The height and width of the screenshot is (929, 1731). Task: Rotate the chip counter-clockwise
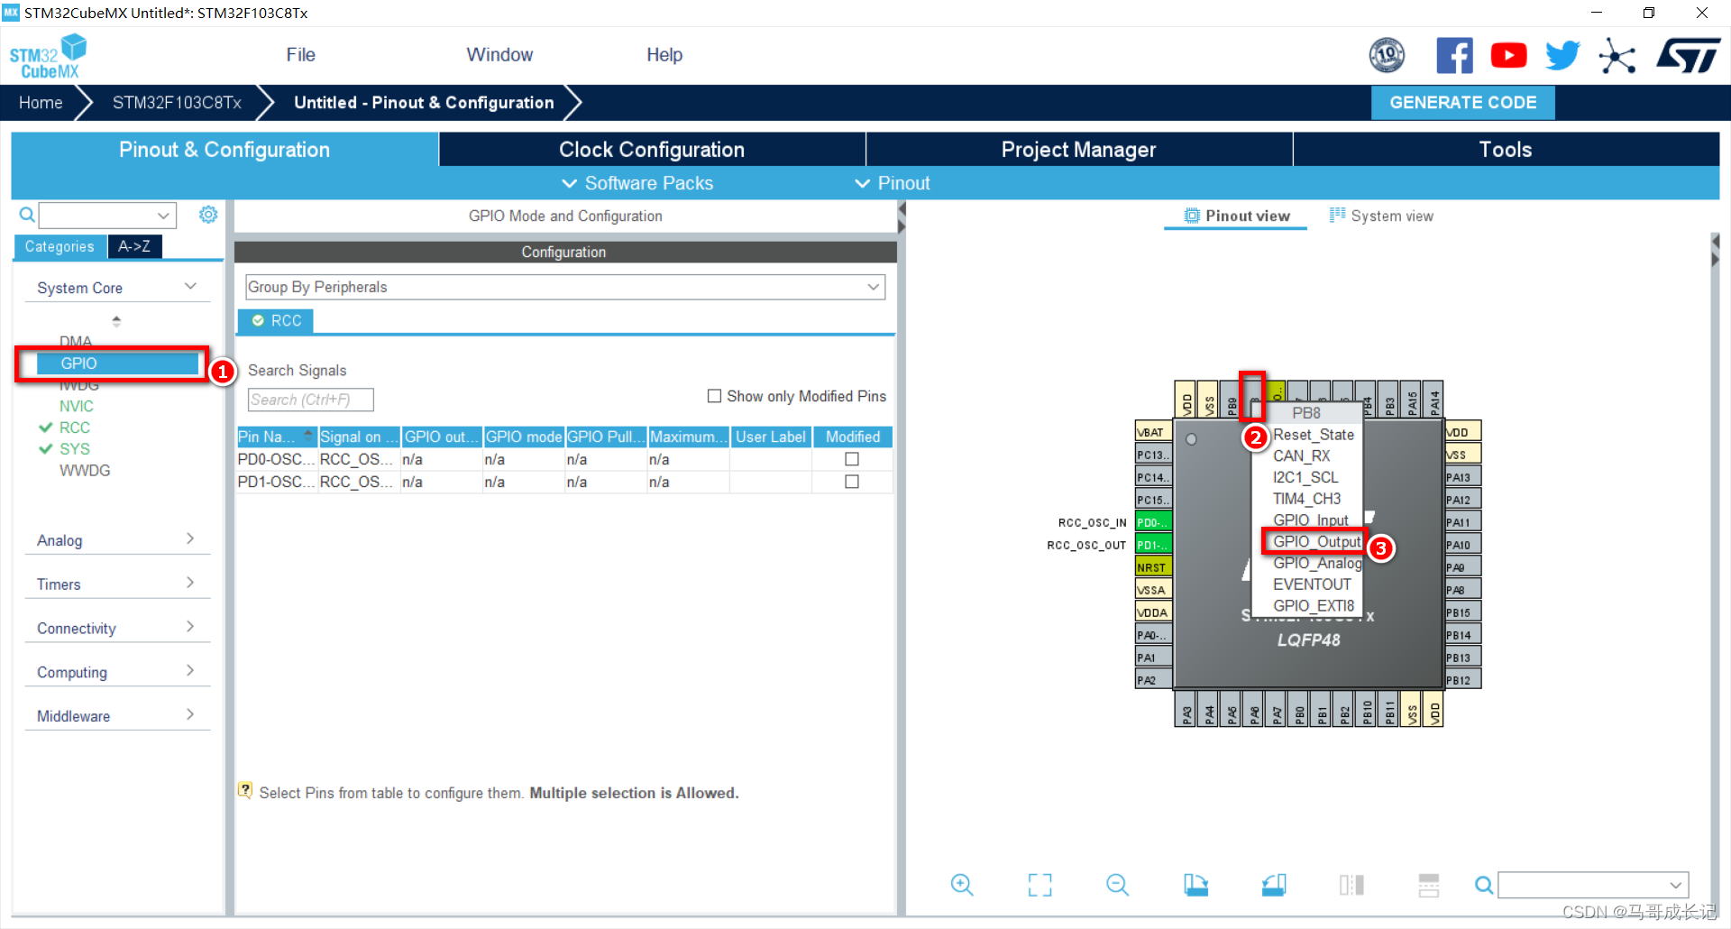1274,885
